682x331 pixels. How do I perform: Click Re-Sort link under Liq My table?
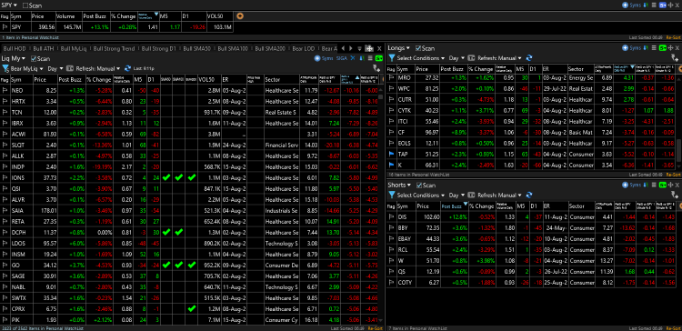click(375, 328)
